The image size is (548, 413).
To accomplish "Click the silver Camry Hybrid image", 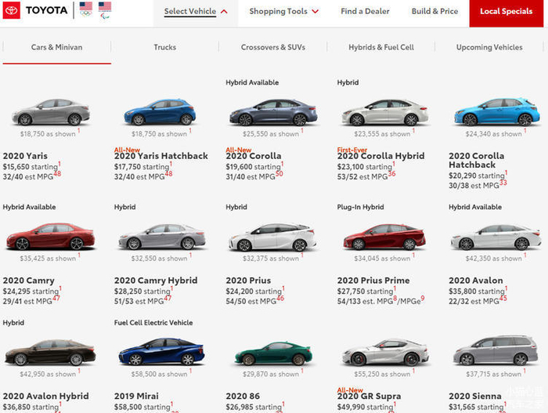I will (162, 237).
